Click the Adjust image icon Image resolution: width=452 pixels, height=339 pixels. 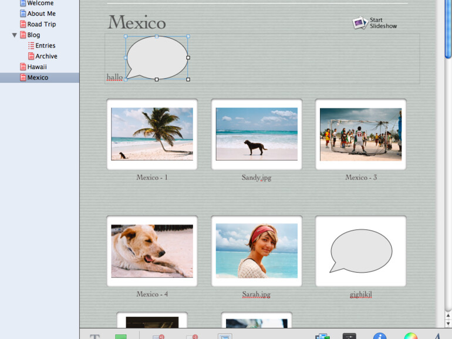click(x=349, y=337)
